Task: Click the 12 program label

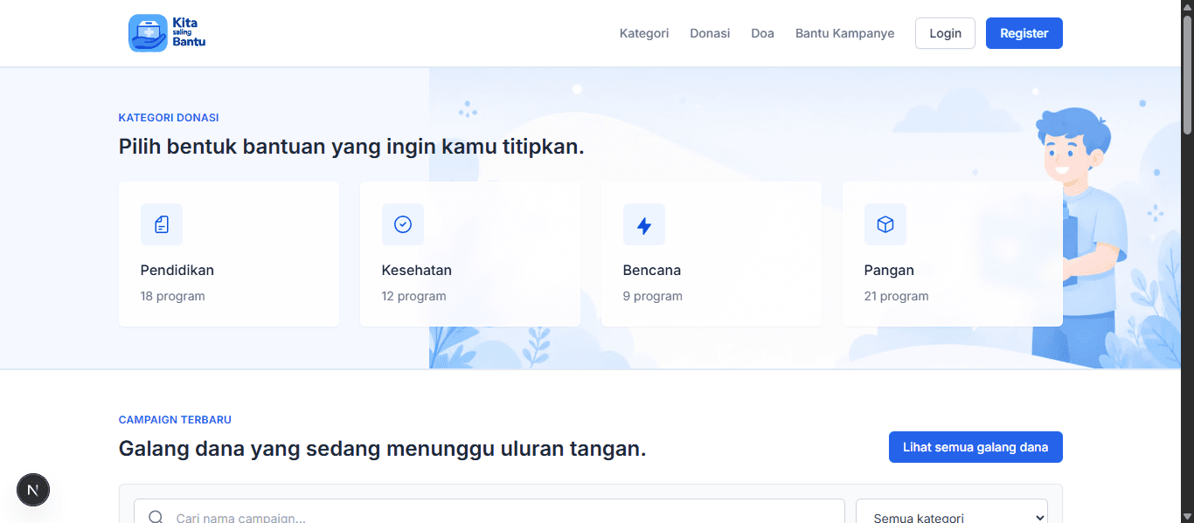Action: coord(414,296)
